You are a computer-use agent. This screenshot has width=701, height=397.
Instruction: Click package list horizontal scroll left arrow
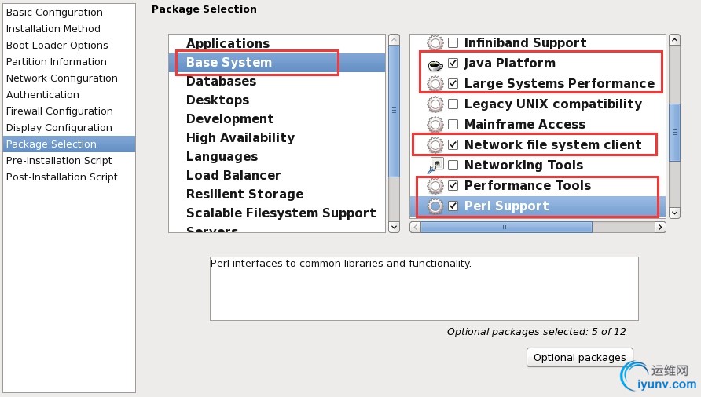click(415, 228)
